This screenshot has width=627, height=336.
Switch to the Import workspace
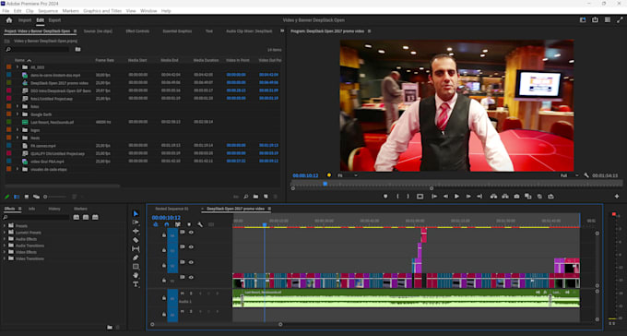pyautogui.click(x=25, y=20)
